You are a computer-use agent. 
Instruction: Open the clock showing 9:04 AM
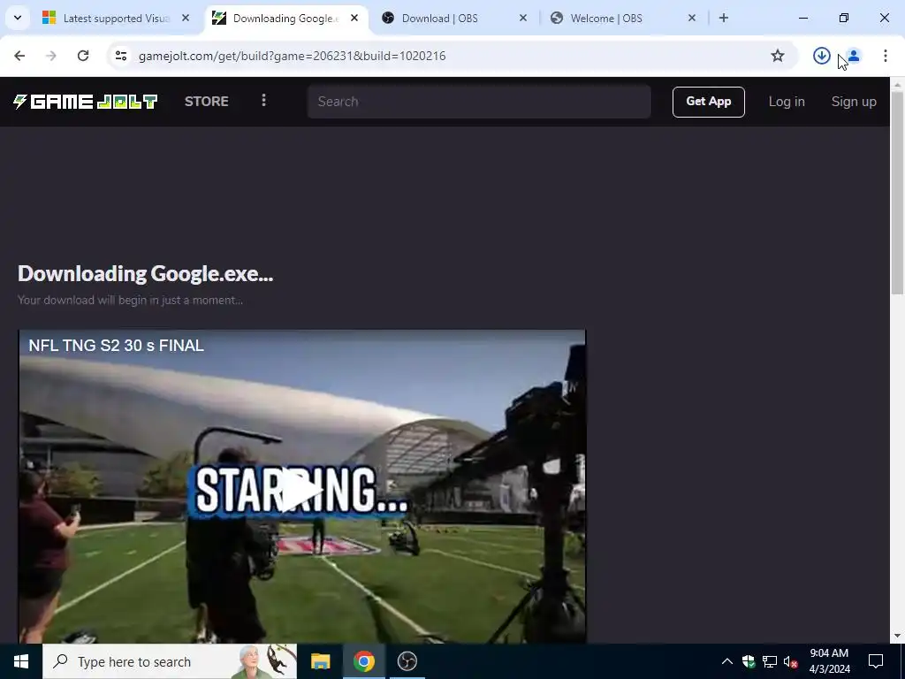(x=829, y=661)
